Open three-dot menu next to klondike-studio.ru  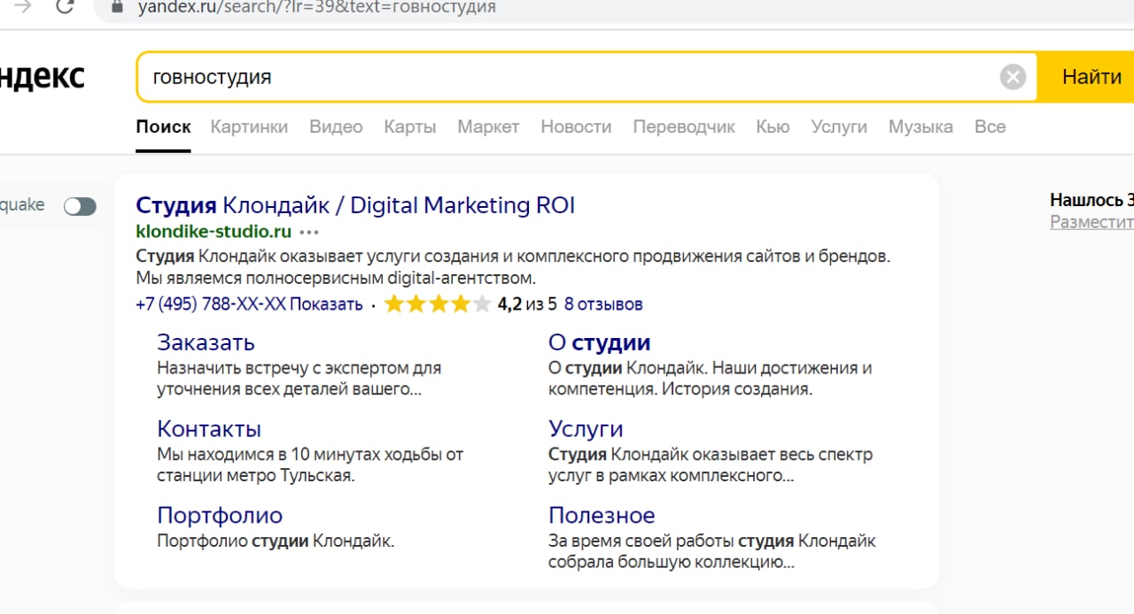tap(309, 233)
